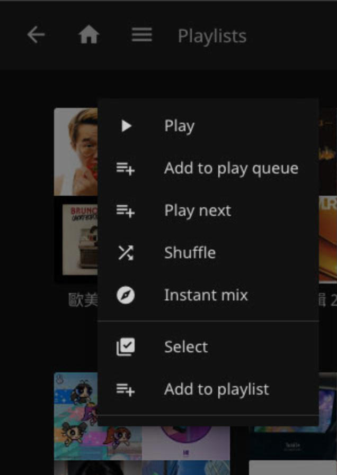Click the play triangle icon in menu
This screenshot has width=337, height=475.
click(x=126, y=126)
